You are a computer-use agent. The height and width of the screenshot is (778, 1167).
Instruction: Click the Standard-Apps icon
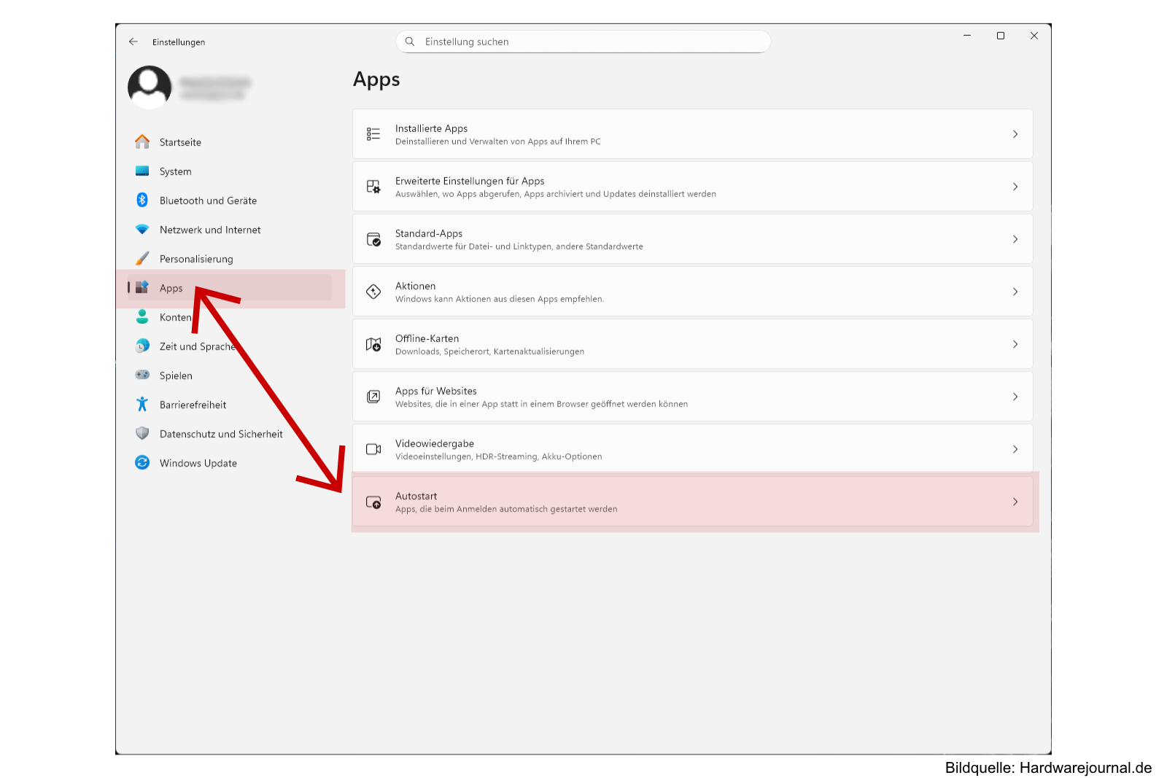click(373, 239)
